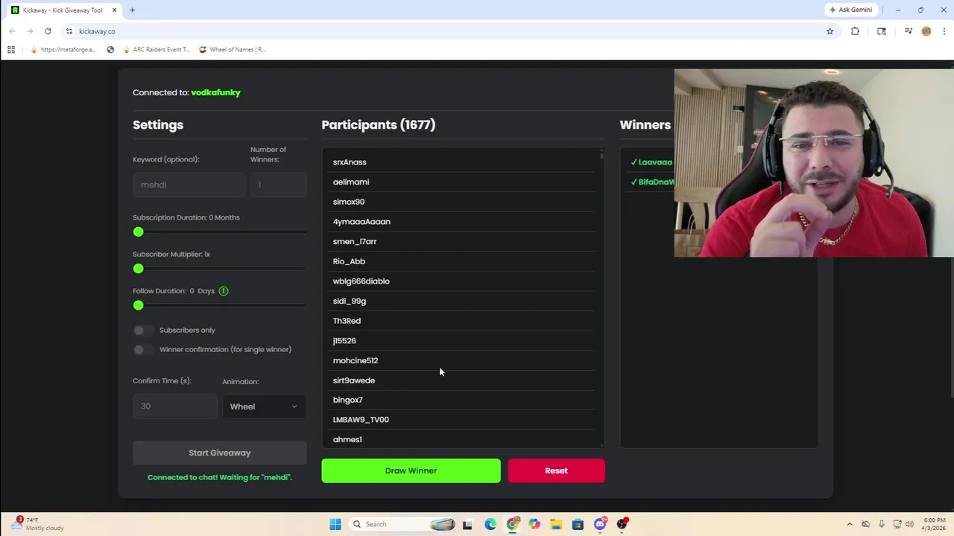Reload the kickaway.co page
The image size is (954, 536).
(x=48, y=31)
